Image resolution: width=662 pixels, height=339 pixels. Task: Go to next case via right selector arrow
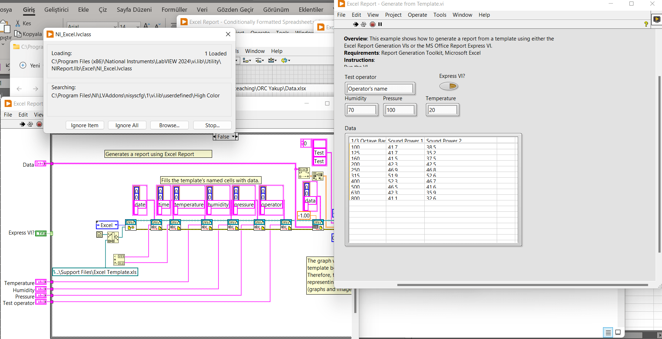pos(237,137)
